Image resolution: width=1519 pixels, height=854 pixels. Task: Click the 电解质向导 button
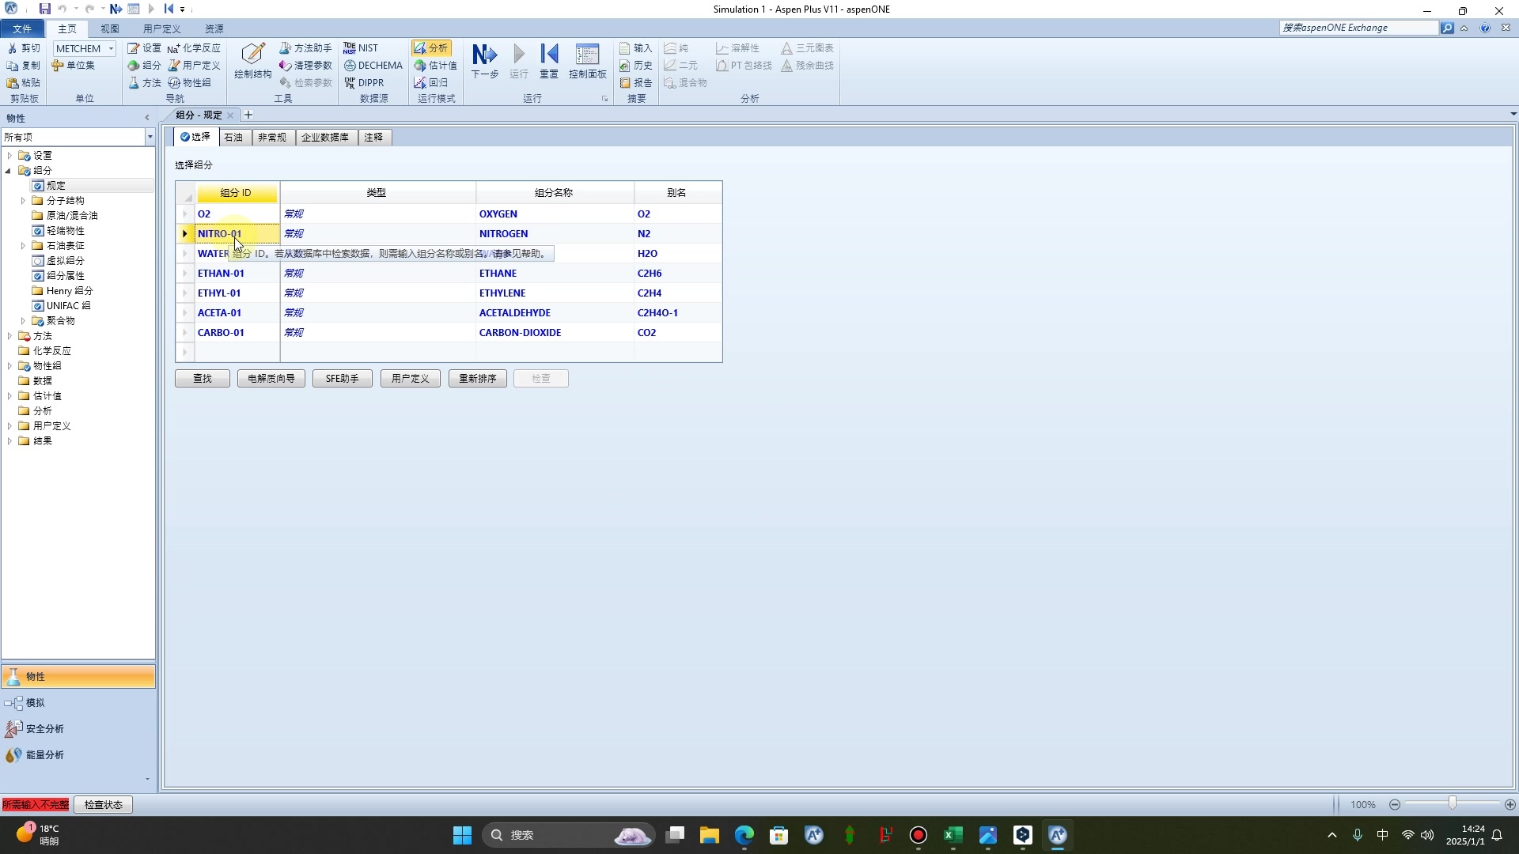(x=271, y=379)
